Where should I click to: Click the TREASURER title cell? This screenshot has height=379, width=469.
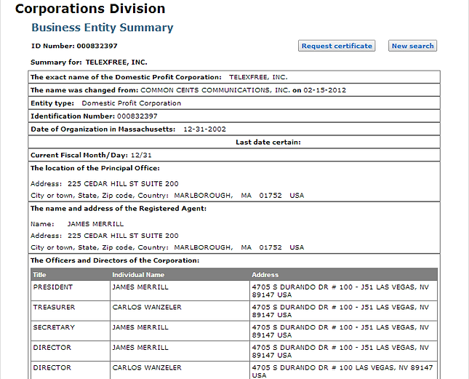click(x=71, y=311)
